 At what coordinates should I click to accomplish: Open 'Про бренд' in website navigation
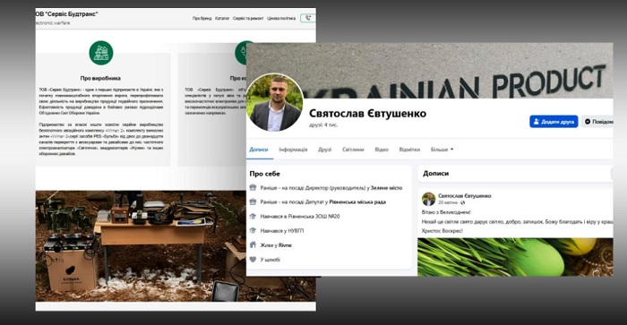click(202, 19)
